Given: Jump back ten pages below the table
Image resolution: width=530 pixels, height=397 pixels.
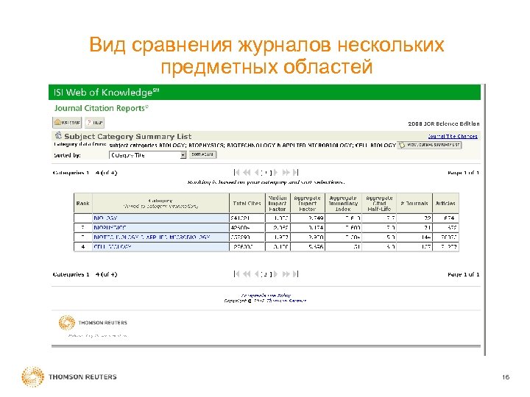Looking at the screenshot, I should pyautogui.click(x=247, y=274).
